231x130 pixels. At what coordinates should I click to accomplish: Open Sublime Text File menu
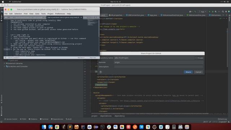pos(6,14)
